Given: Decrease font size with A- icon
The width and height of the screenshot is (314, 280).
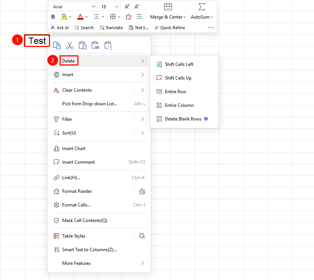Looking at the screenshot, I should pyautogui.click(x=137, y=6).
